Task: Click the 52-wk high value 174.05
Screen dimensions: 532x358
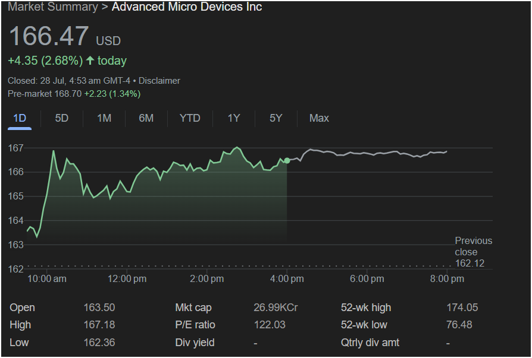Action: (462, 308)
